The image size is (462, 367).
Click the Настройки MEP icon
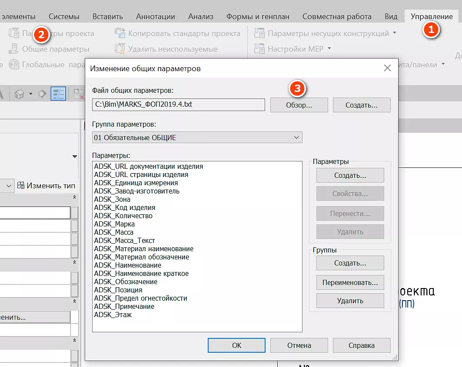point(259,49)
